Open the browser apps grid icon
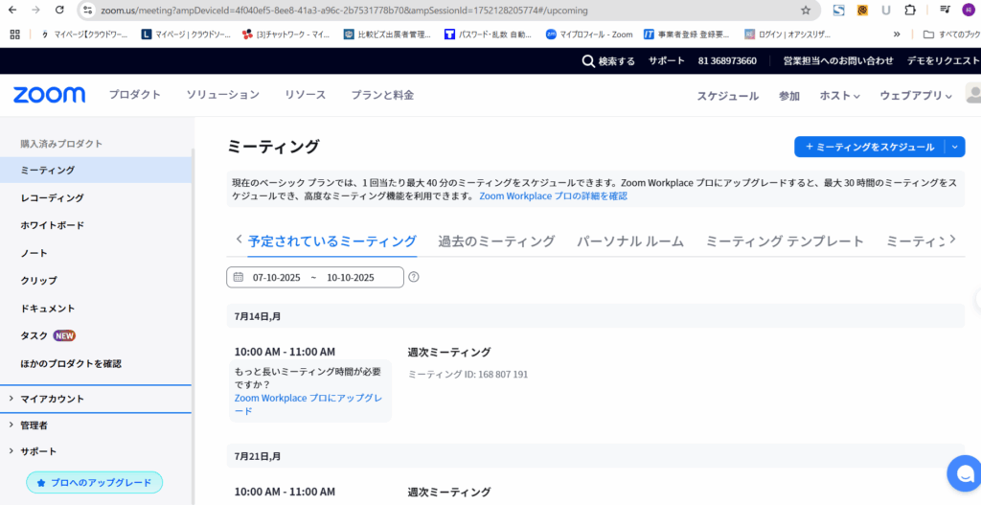 (15, 34)
